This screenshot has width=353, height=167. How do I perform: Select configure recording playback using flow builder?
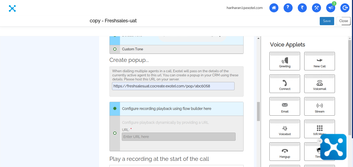pyautogui.click(x=115, y=109)
